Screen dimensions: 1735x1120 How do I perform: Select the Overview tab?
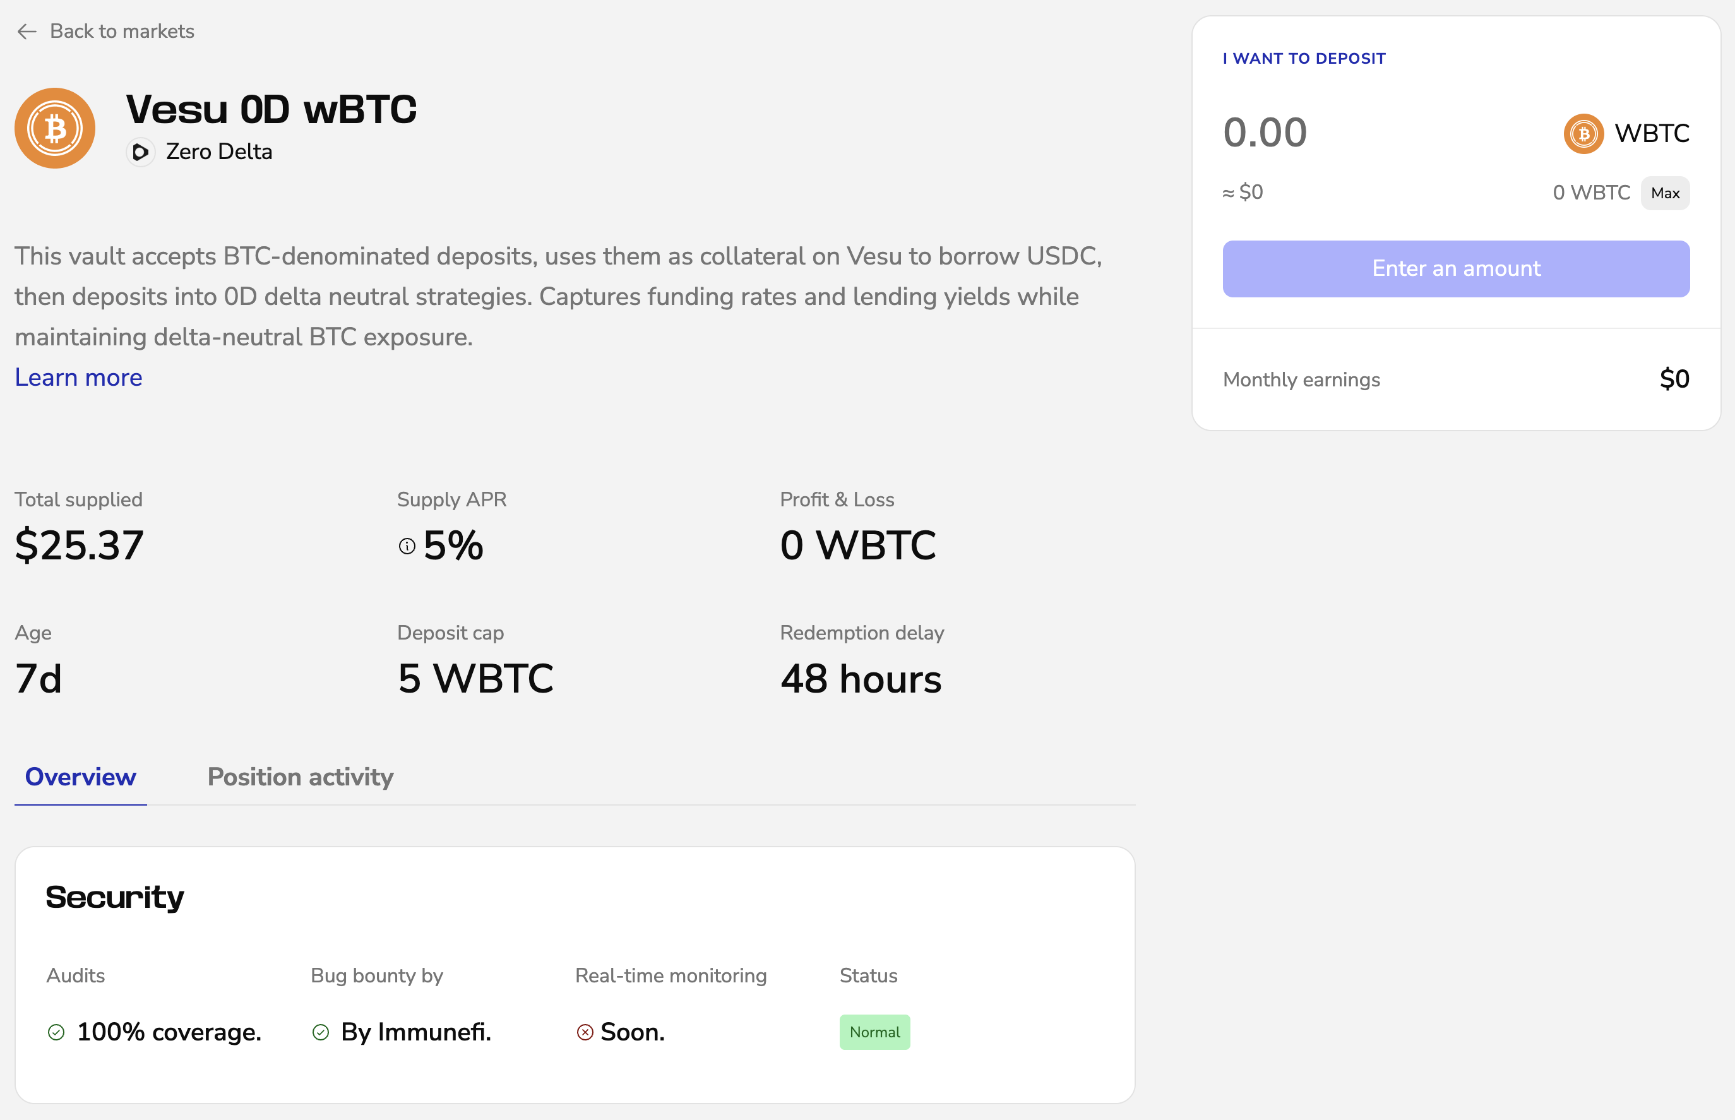coord(81,777)
